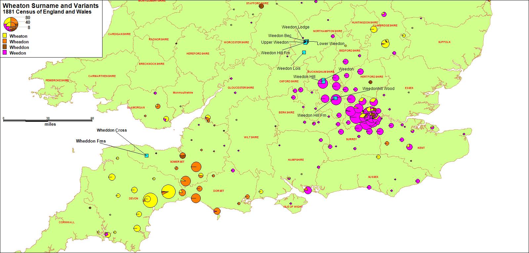The image size is (529, 253).
Task: Click the Isle of Wight county label
Action: coord(293,207)
